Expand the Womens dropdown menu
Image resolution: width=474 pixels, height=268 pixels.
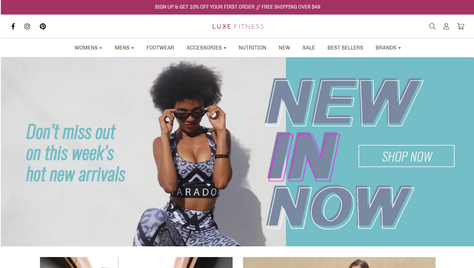[x=88, y=48]
